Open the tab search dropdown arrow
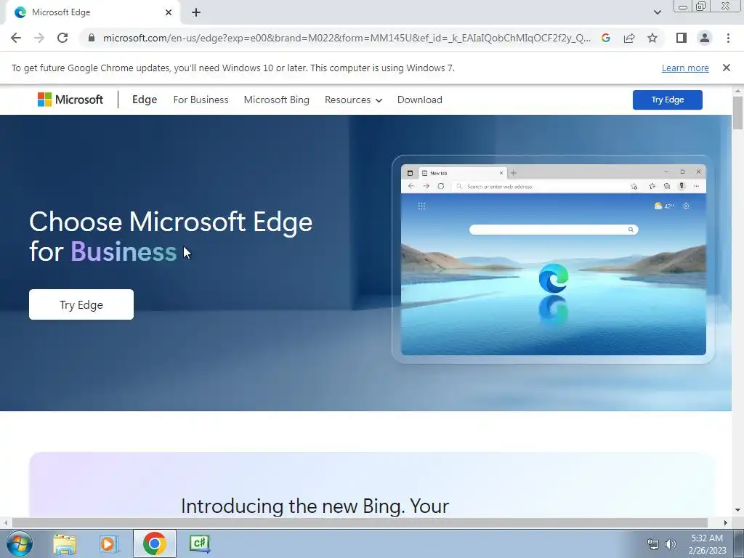744x558 pixels. pyautogui.click(x=657, y=12)
